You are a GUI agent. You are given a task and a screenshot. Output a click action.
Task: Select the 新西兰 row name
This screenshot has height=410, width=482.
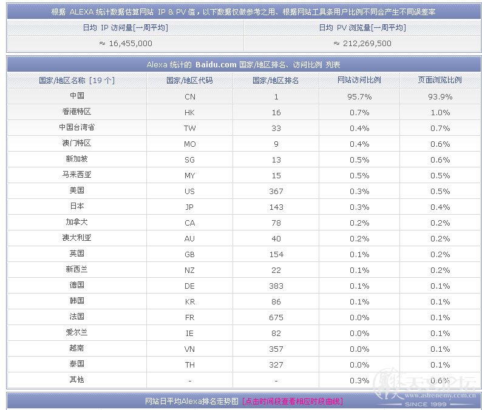(77, 269)
